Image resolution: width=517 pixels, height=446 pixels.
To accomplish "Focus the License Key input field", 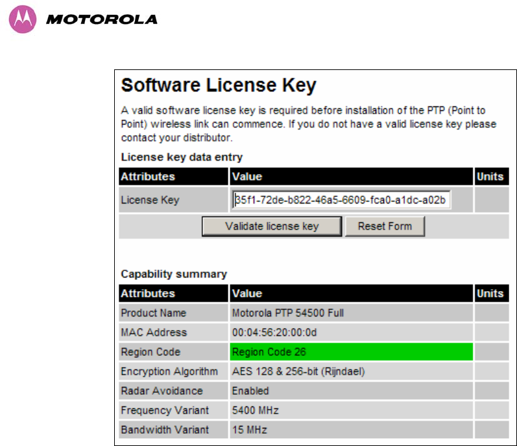I will tap(341, 200).
